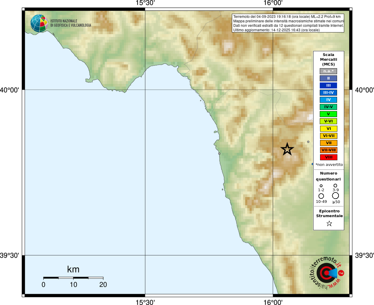Click the earthquake info text box

[288, 23]
